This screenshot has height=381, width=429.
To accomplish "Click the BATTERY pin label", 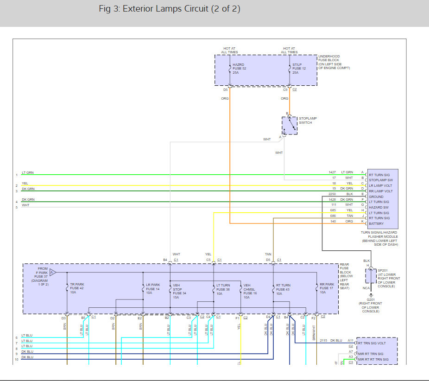I will point(376,223).
